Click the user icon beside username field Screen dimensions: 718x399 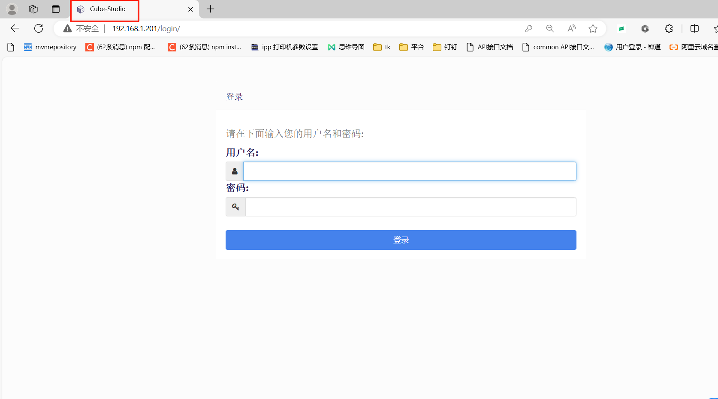point(235,171)
